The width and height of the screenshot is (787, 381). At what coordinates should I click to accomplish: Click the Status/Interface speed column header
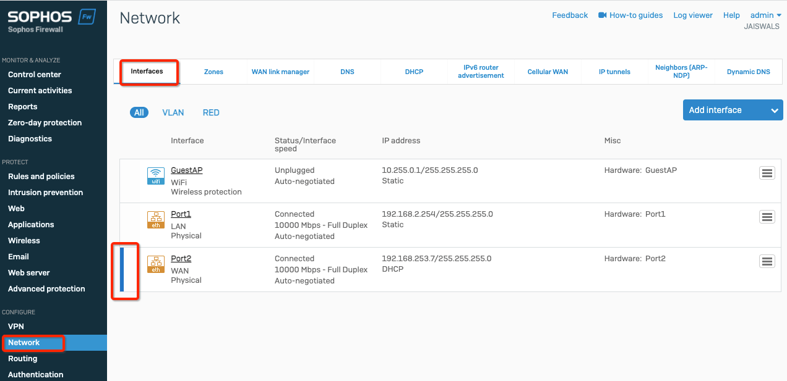(305, 144)
